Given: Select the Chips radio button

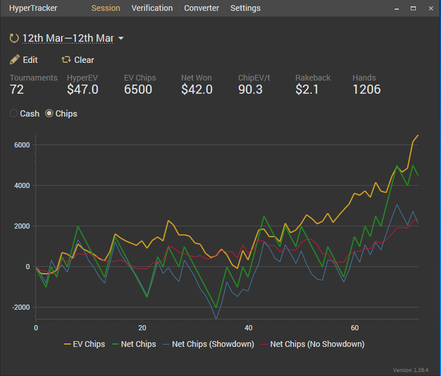Looking at the screenshot, I should tap(49, 113).
